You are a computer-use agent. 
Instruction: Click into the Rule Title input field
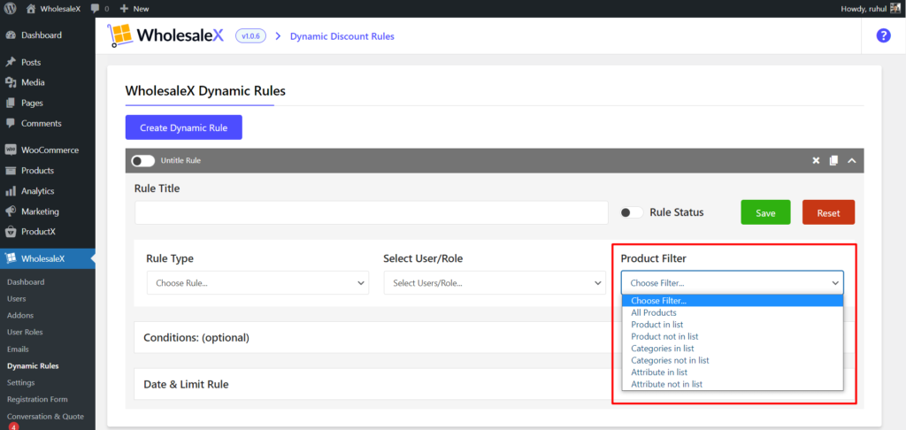[372, 212]
